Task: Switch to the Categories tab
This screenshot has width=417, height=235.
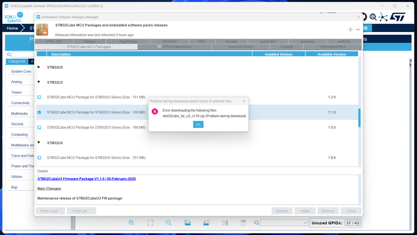Action: (17, 61)
